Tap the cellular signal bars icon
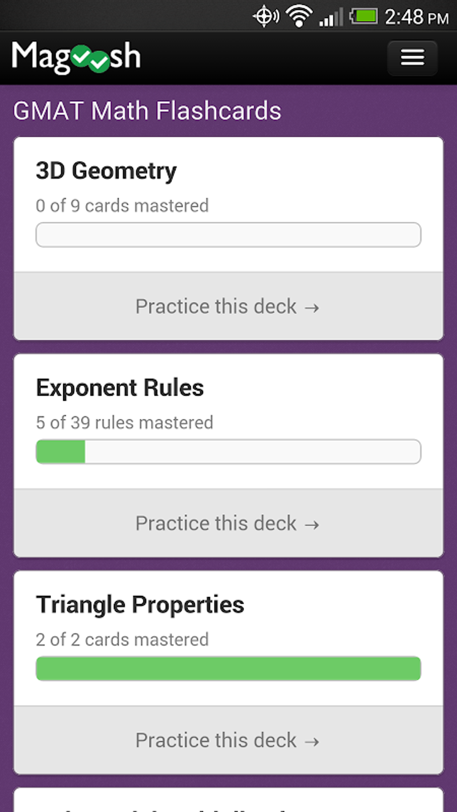 point(331,17)
